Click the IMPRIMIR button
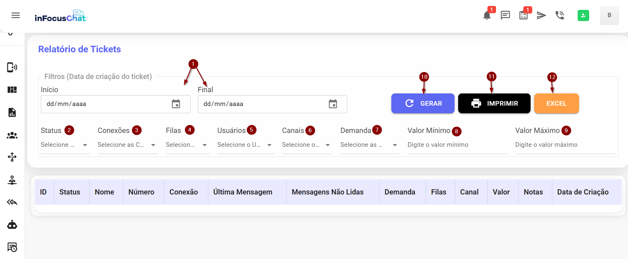This screenshot has width=628, height=259. coord(494,103)
